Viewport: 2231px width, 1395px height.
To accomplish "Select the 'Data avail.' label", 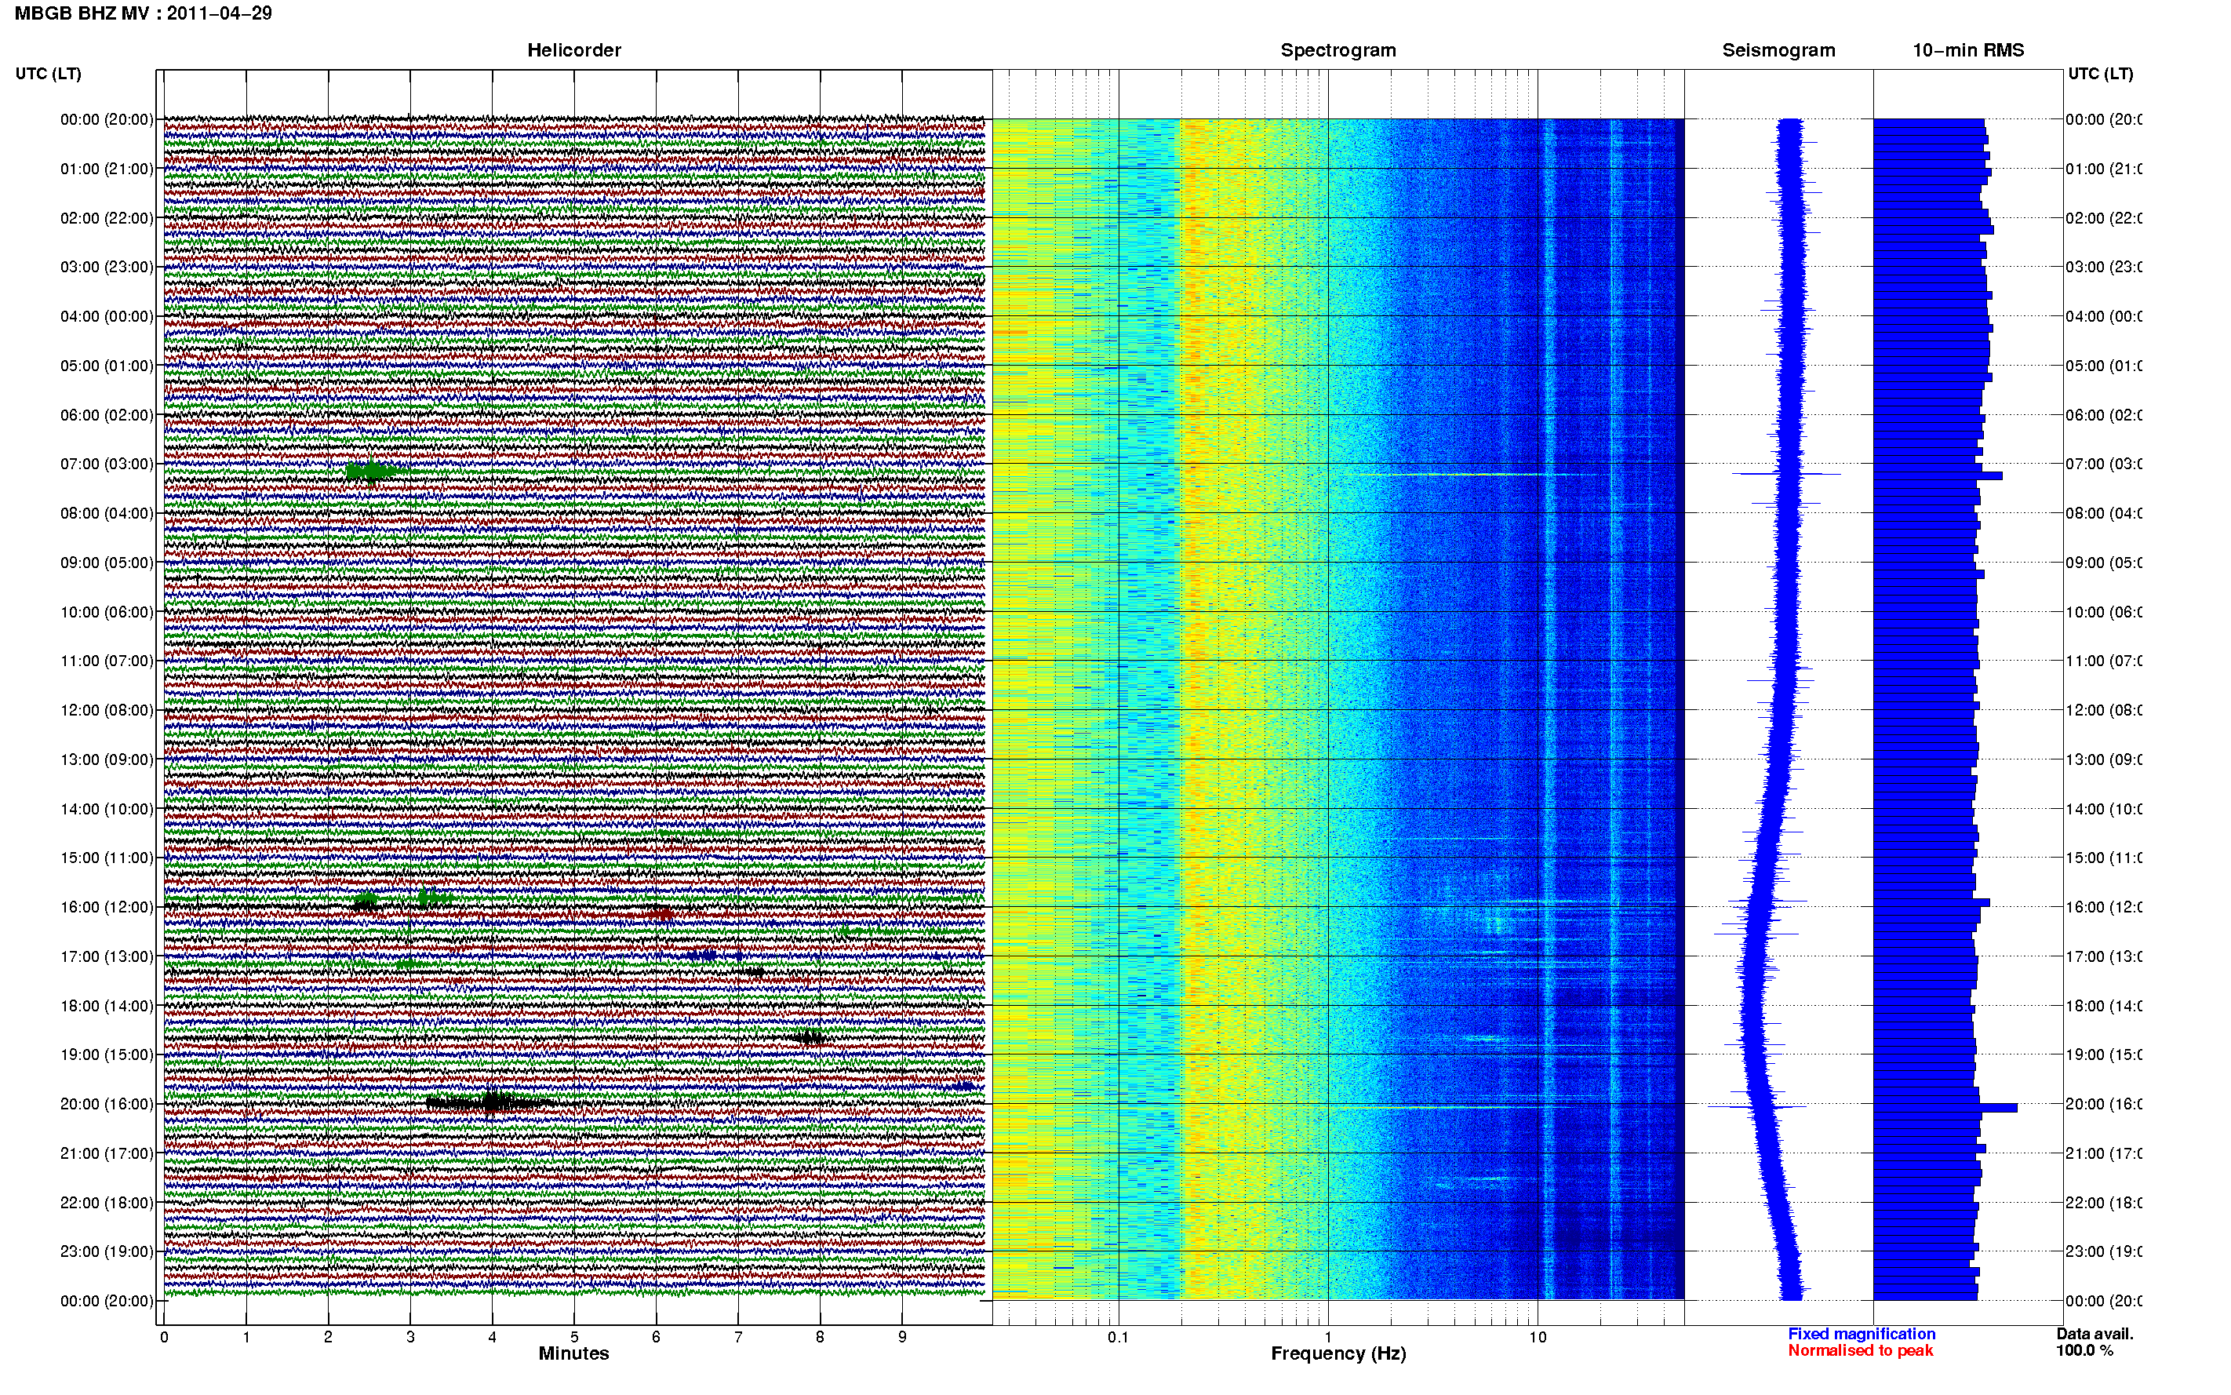I will [x=2095, y=1334].
